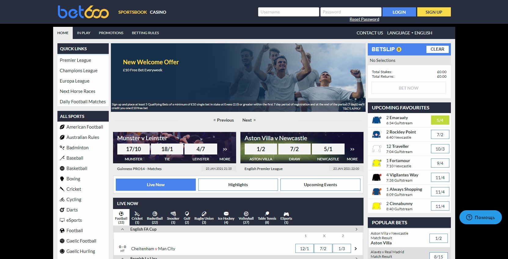Click the LOGIN button
The height and width of the screenshot is (259, 508).
click(399, 12)
